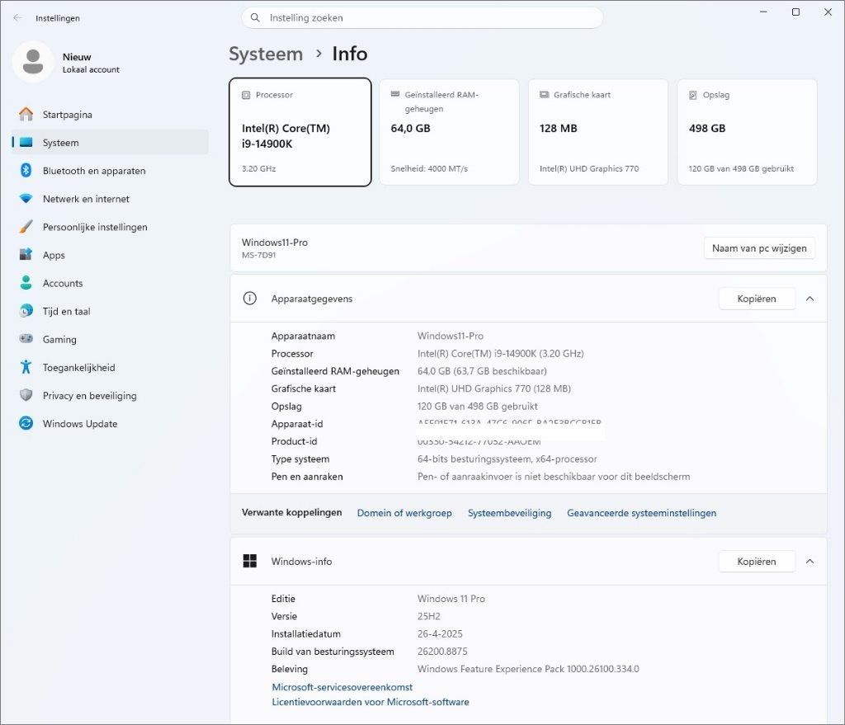The width and height of the screenshot is (845, 725).
Task: Open Netwerk en internet settings
Action: pos(110,198)
